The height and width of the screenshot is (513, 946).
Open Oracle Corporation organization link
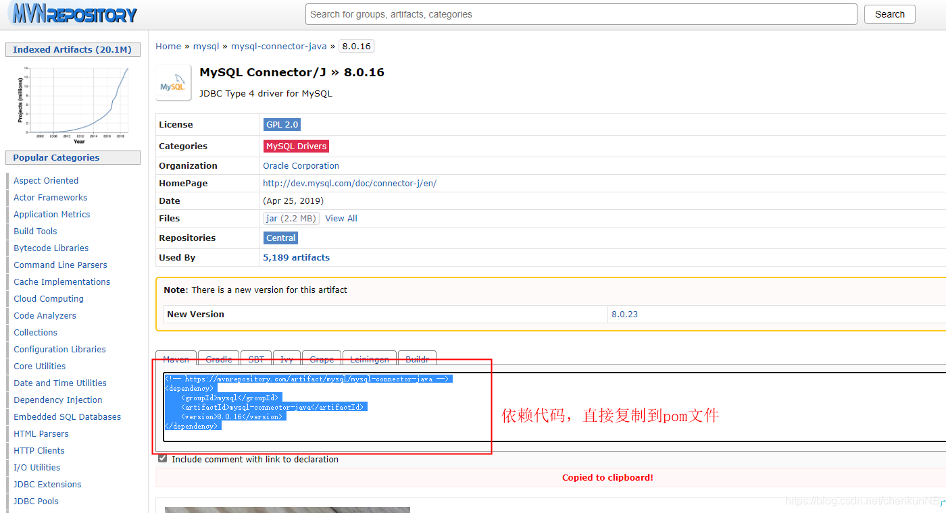[x=301, y=165]
